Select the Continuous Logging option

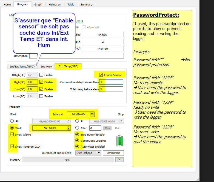coord(77,140)
